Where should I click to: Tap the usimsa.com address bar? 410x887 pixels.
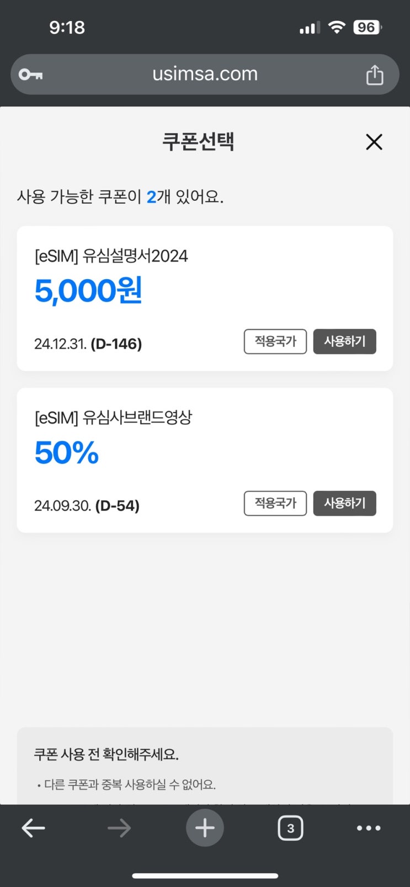point(205,74)
